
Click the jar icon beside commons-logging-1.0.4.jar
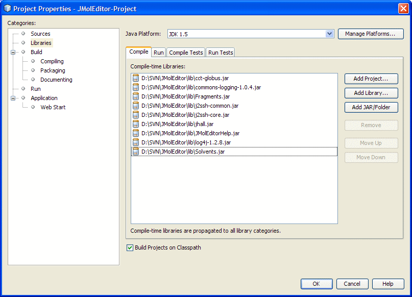coord(136,87)
